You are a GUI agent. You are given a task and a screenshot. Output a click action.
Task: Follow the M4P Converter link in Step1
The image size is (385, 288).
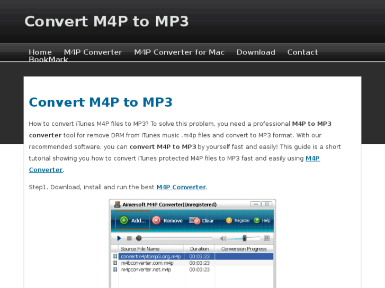tap(181, 187)
